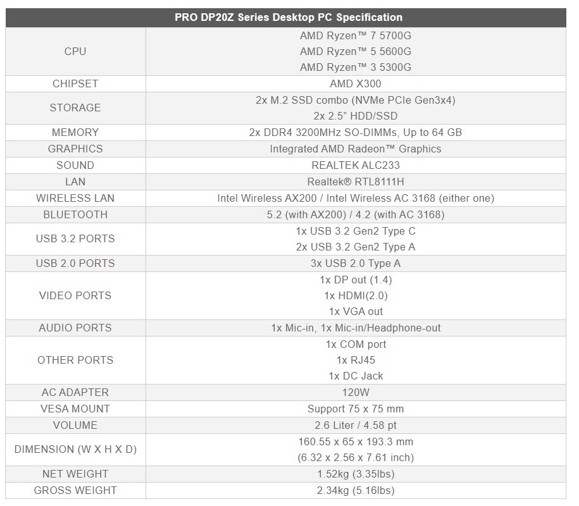Click the AMD Ryzen 3 5300G entry

[355, 67]
